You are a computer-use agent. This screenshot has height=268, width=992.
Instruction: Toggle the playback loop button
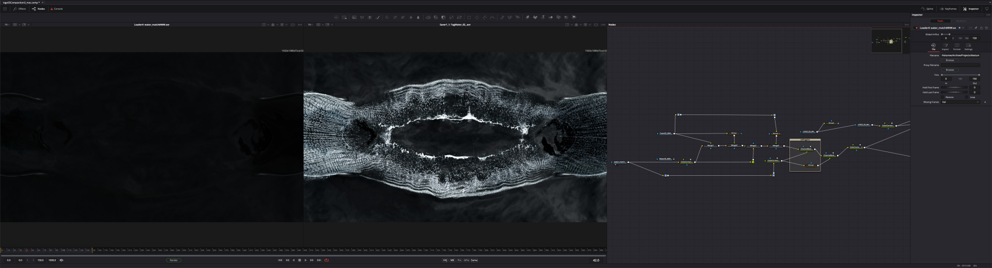click(327, 260)
